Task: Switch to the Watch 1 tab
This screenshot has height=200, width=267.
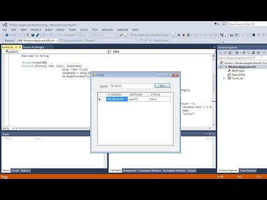Action: (26, 171)
